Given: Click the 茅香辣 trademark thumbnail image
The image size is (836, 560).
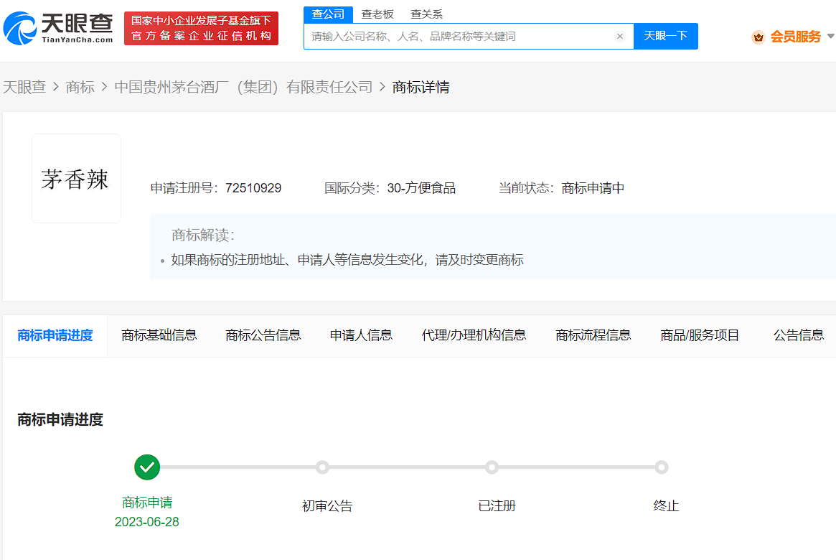Looking at the screenshot, I should [76, 179].
